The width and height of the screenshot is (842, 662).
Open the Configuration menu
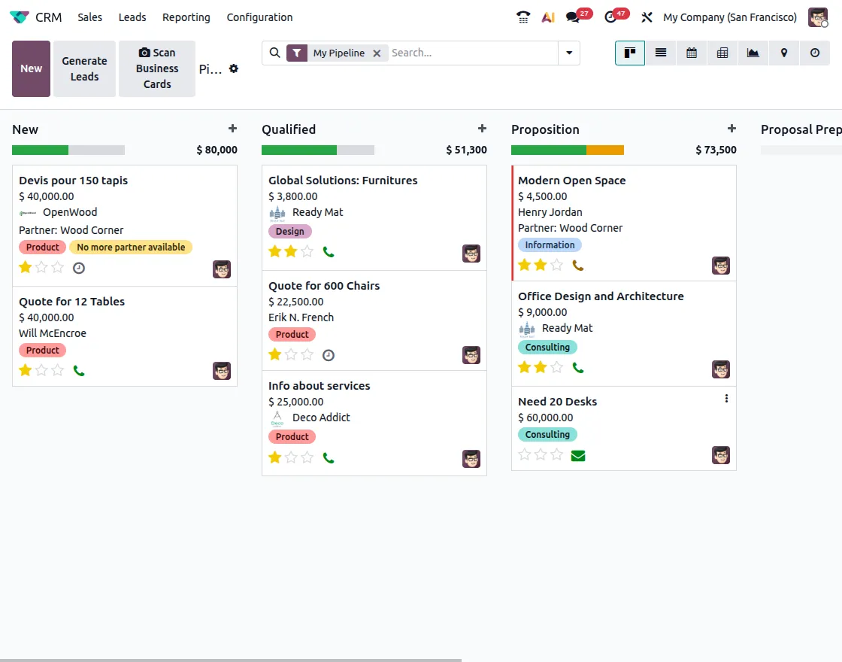pos(259,17)
